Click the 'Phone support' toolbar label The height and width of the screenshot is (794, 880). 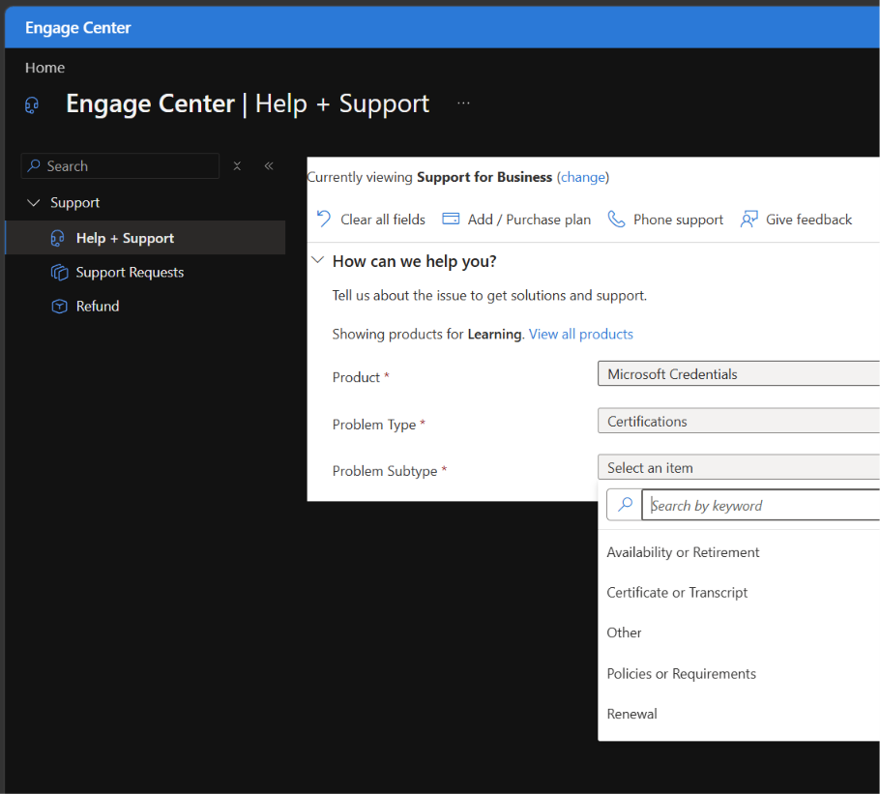[x=678, y=220]
